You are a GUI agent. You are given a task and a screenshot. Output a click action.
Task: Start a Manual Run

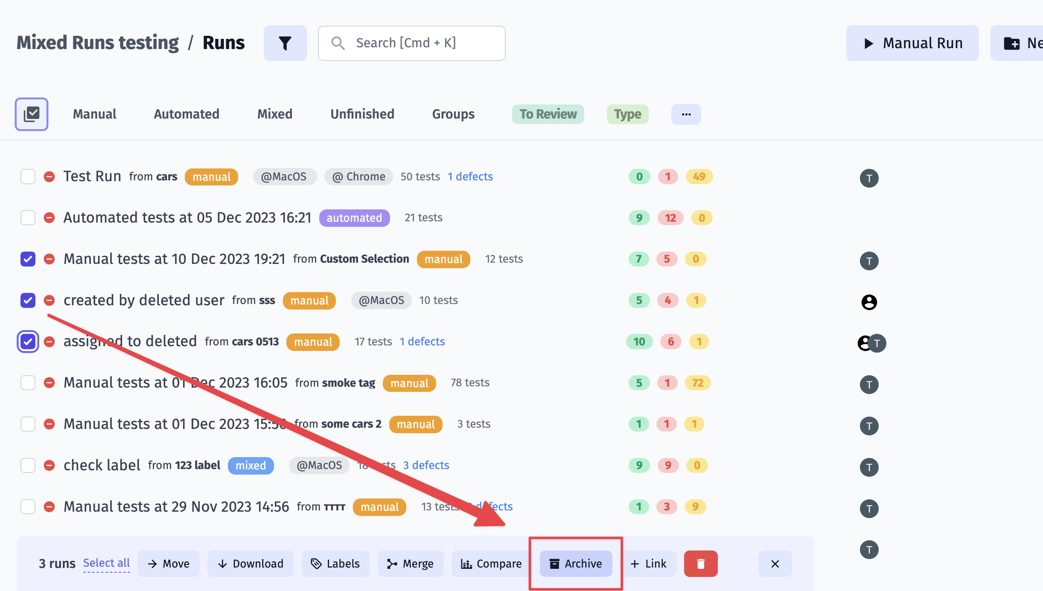[912, 43]
